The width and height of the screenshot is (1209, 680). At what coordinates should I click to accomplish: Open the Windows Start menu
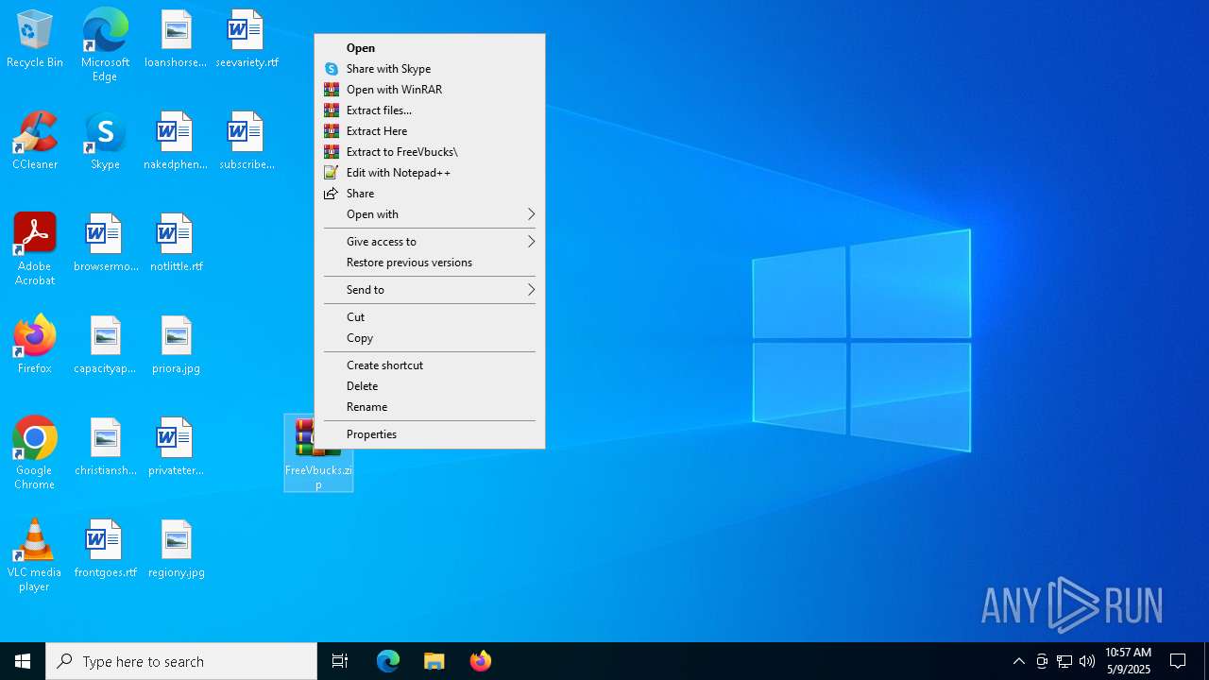[23, 661]
